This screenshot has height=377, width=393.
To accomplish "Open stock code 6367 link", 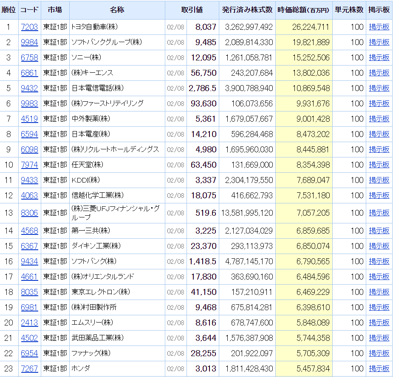I will pos(29,246).
